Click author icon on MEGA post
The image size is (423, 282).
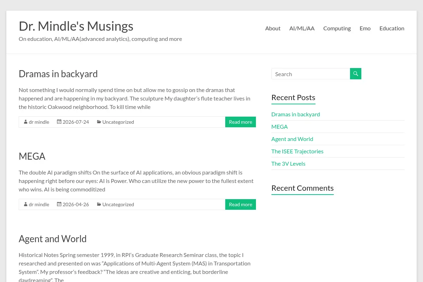26,204
